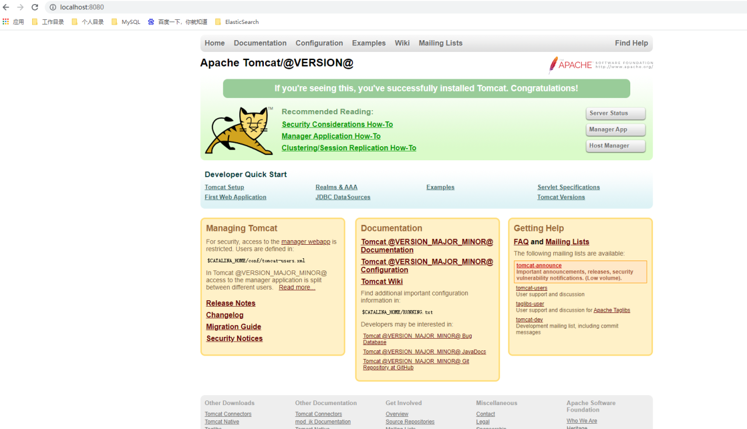Screen dimensions: 747x429
Task: Open the Apache Taglibs link
Action: coord(612,310)
